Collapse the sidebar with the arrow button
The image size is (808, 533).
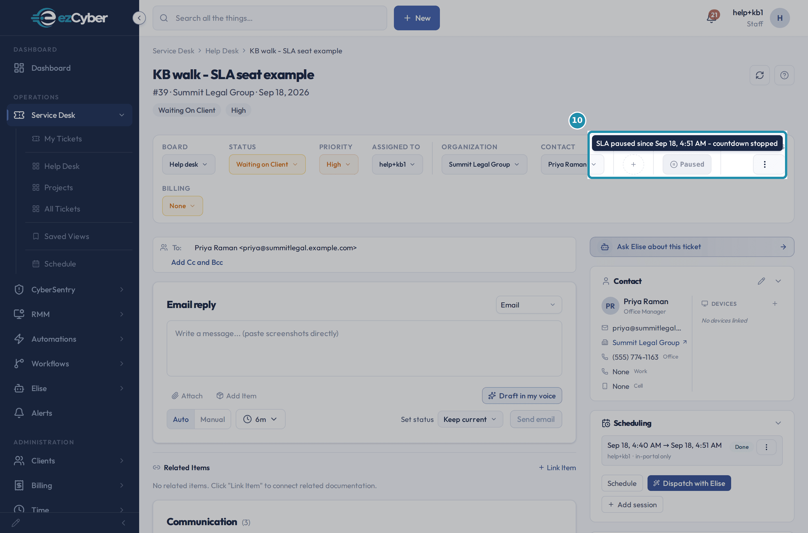pyautogui.click(x=139, y=18)
